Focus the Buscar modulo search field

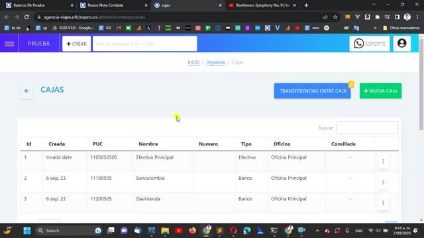(x=144, y=44)
